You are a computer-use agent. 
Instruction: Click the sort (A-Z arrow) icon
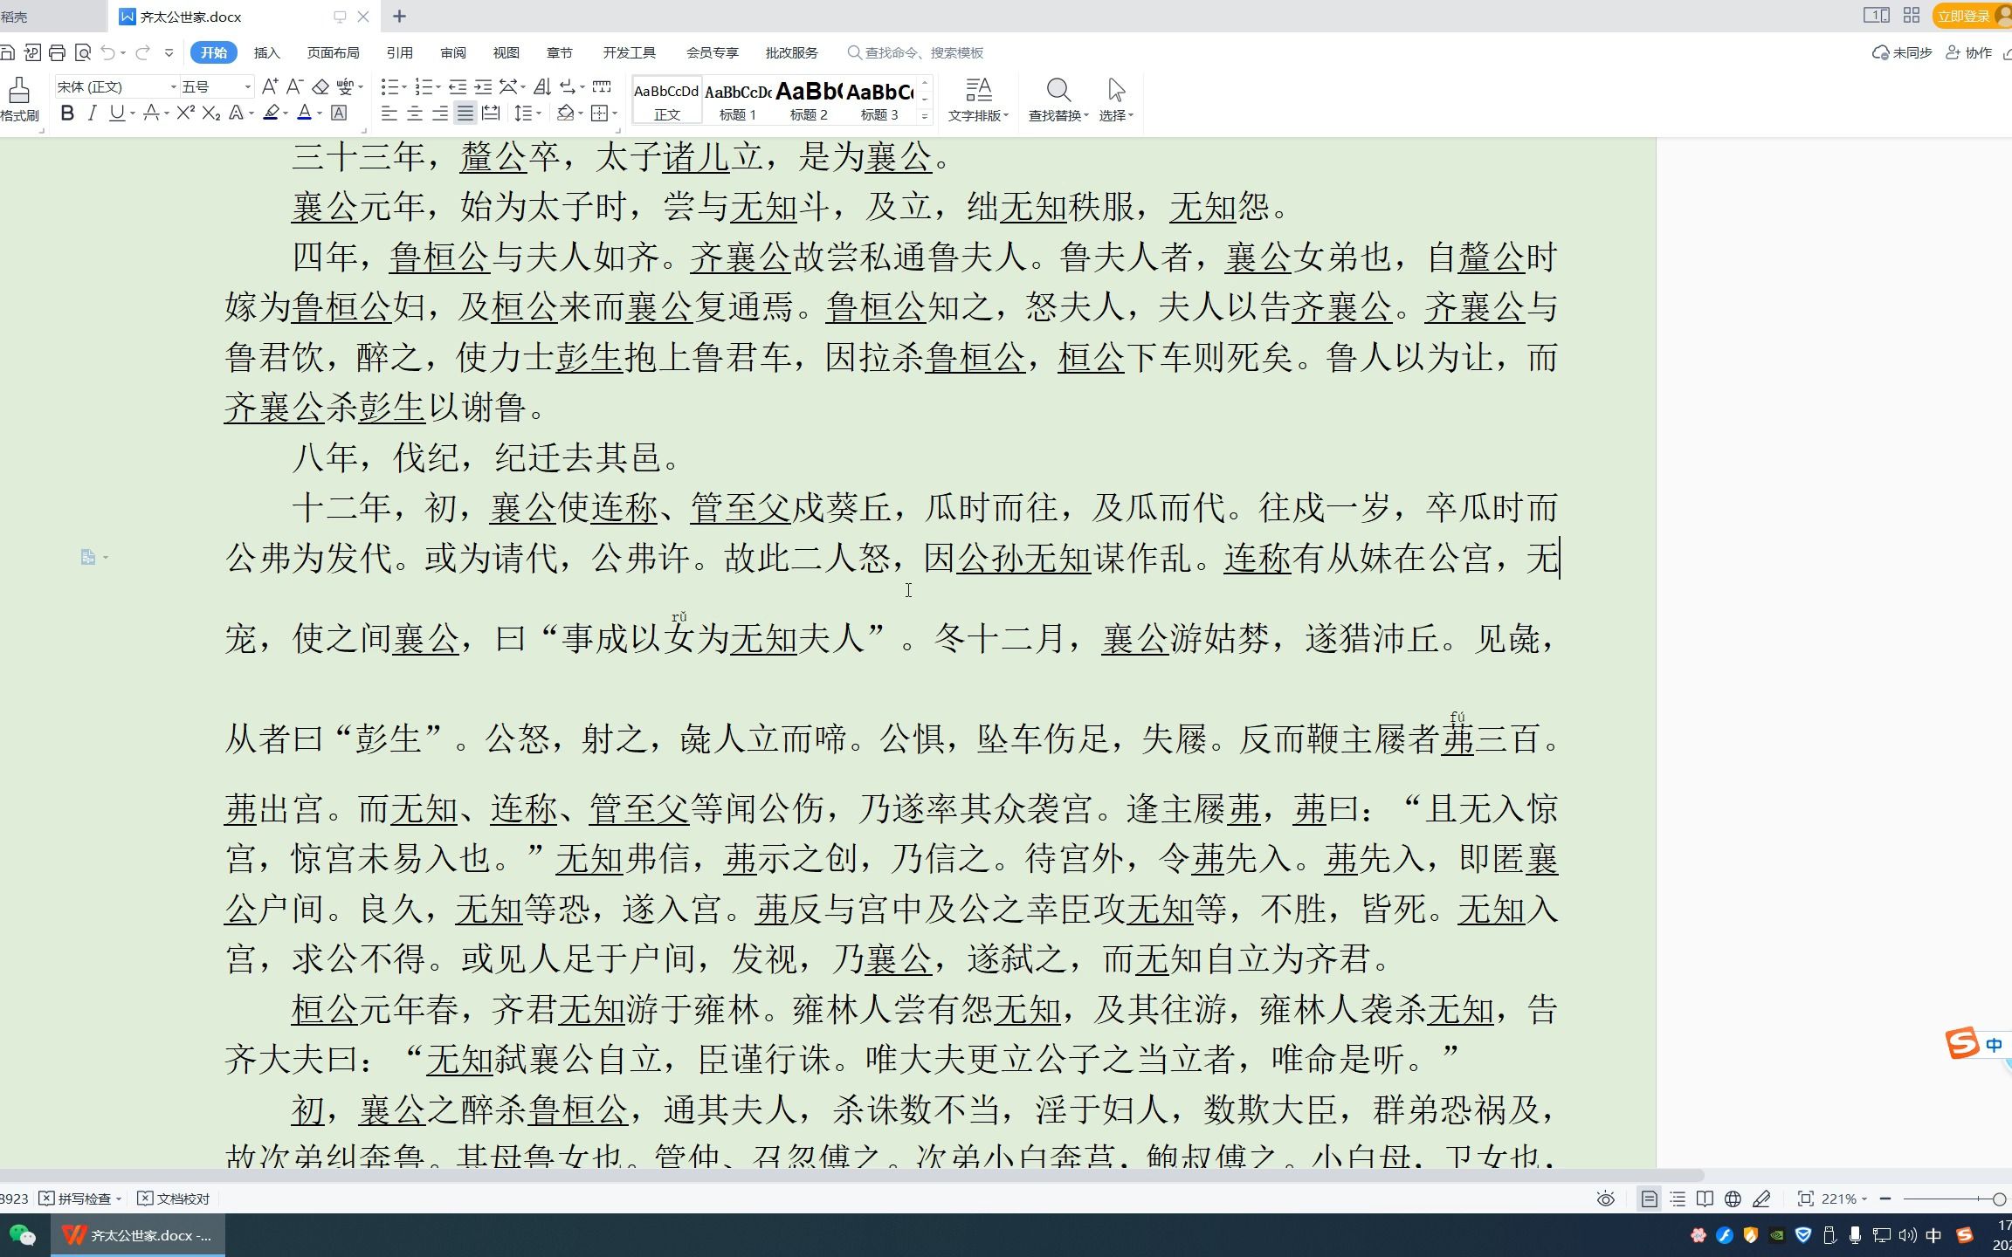tap(542, 86)
